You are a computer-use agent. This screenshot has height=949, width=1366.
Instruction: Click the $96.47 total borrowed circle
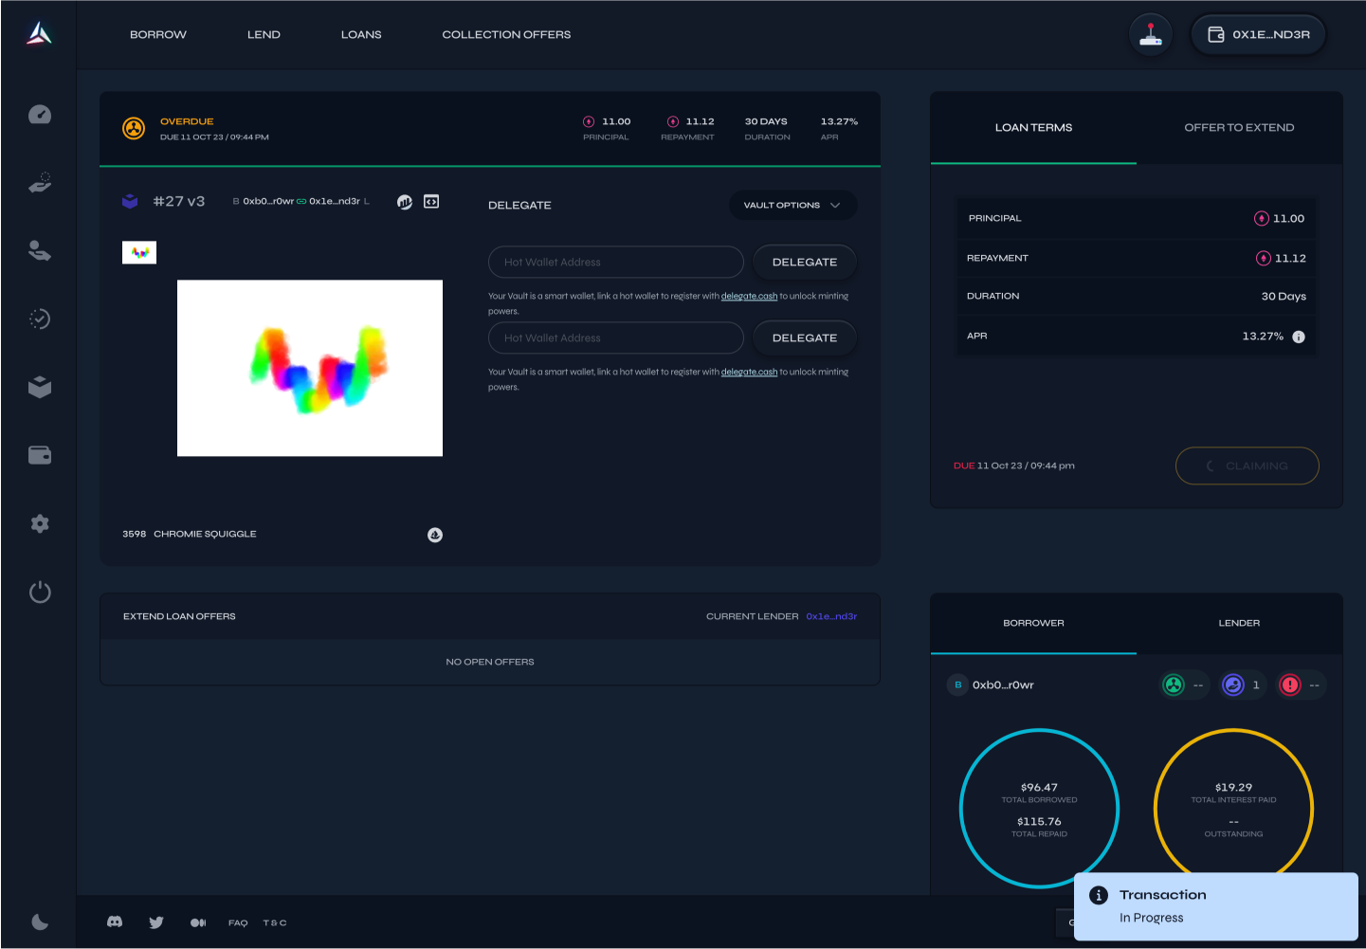[x=1039, y=809]
